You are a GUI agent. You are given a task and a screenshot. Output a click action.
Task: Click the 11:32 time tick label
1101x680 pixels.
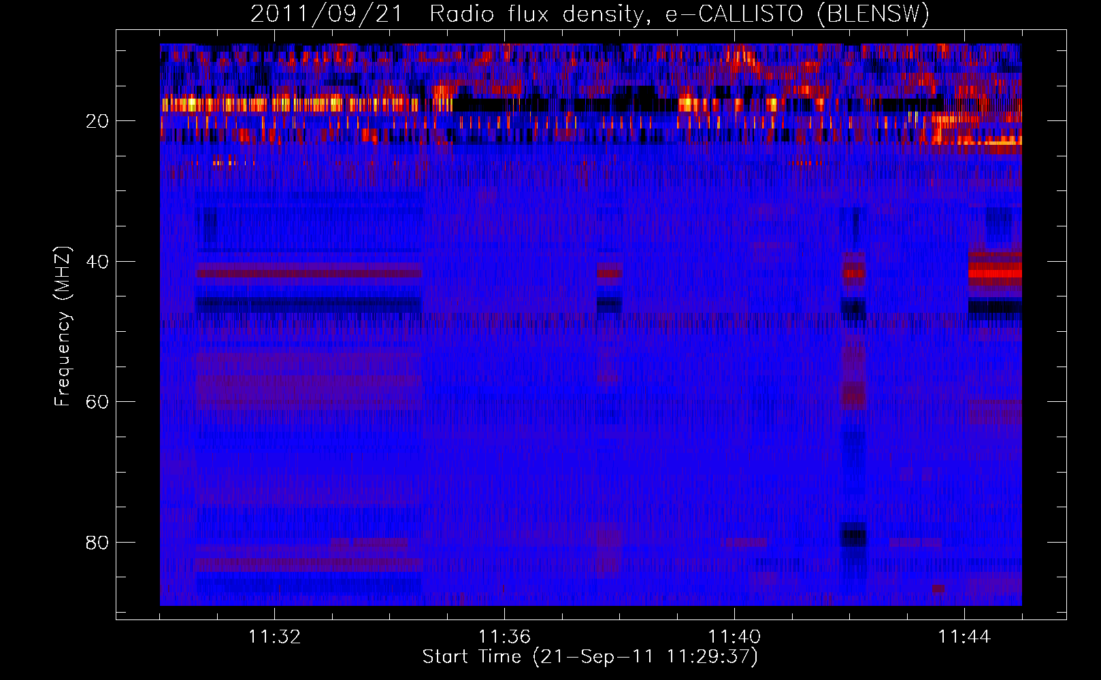click(274, 636)
